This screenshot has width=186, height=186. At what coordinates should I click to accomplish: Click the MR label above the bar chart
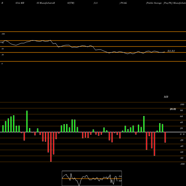(166, 97)
